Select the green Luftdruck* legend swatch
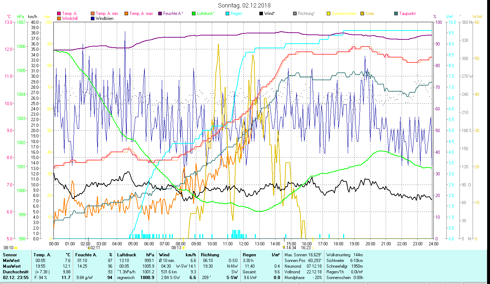 (x=193, y=14)
